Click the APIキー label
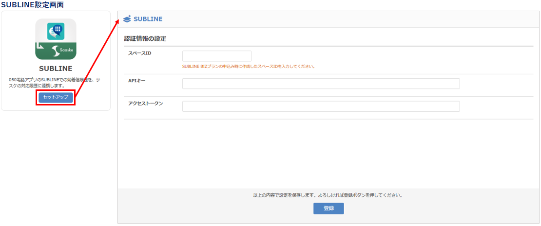This screenshot has width=541, height=226. 137,81
